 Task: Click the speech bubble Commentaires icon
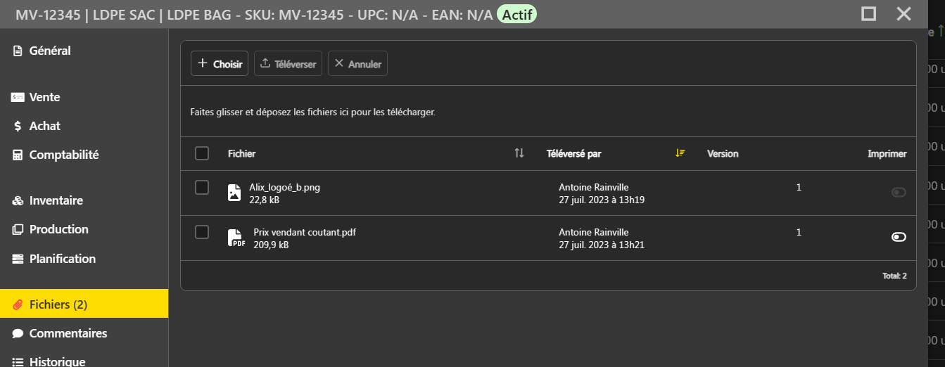(18, 333)
